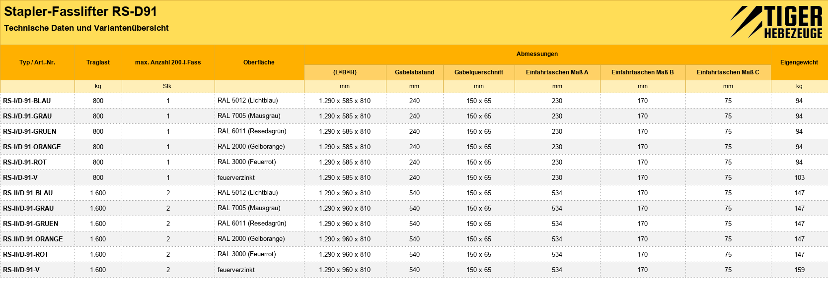
Task: Select the max. Anzahl 200-l-Fass header
Action: (168, 62)
